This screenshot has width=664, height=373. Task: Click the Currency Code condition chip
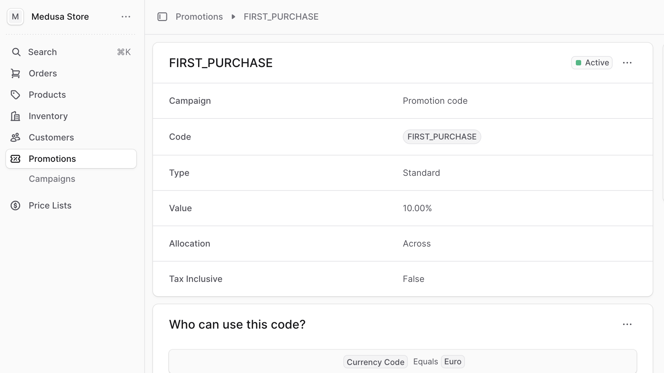[x=375, y=361]
